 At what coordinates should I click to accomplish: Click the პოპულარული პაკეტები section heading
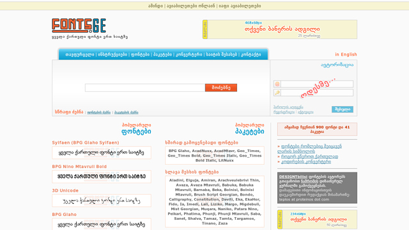pos(250,128)
